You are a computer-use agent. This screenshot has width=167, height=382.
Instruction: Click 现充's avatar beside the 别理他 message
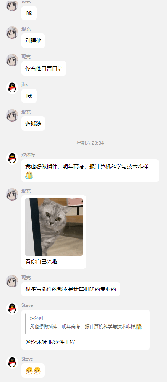coord(12,33)
